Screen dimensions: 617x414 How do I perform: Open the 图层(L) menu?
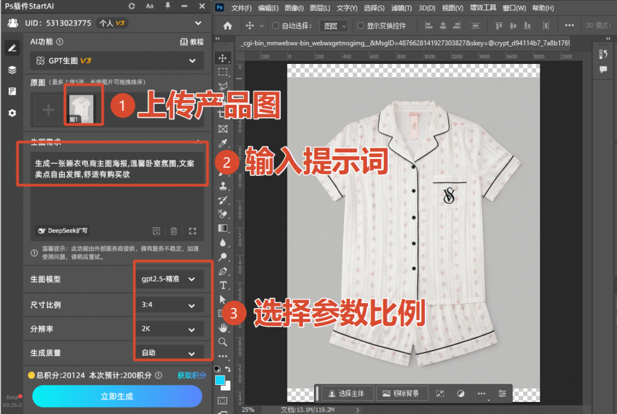(320, 8)
